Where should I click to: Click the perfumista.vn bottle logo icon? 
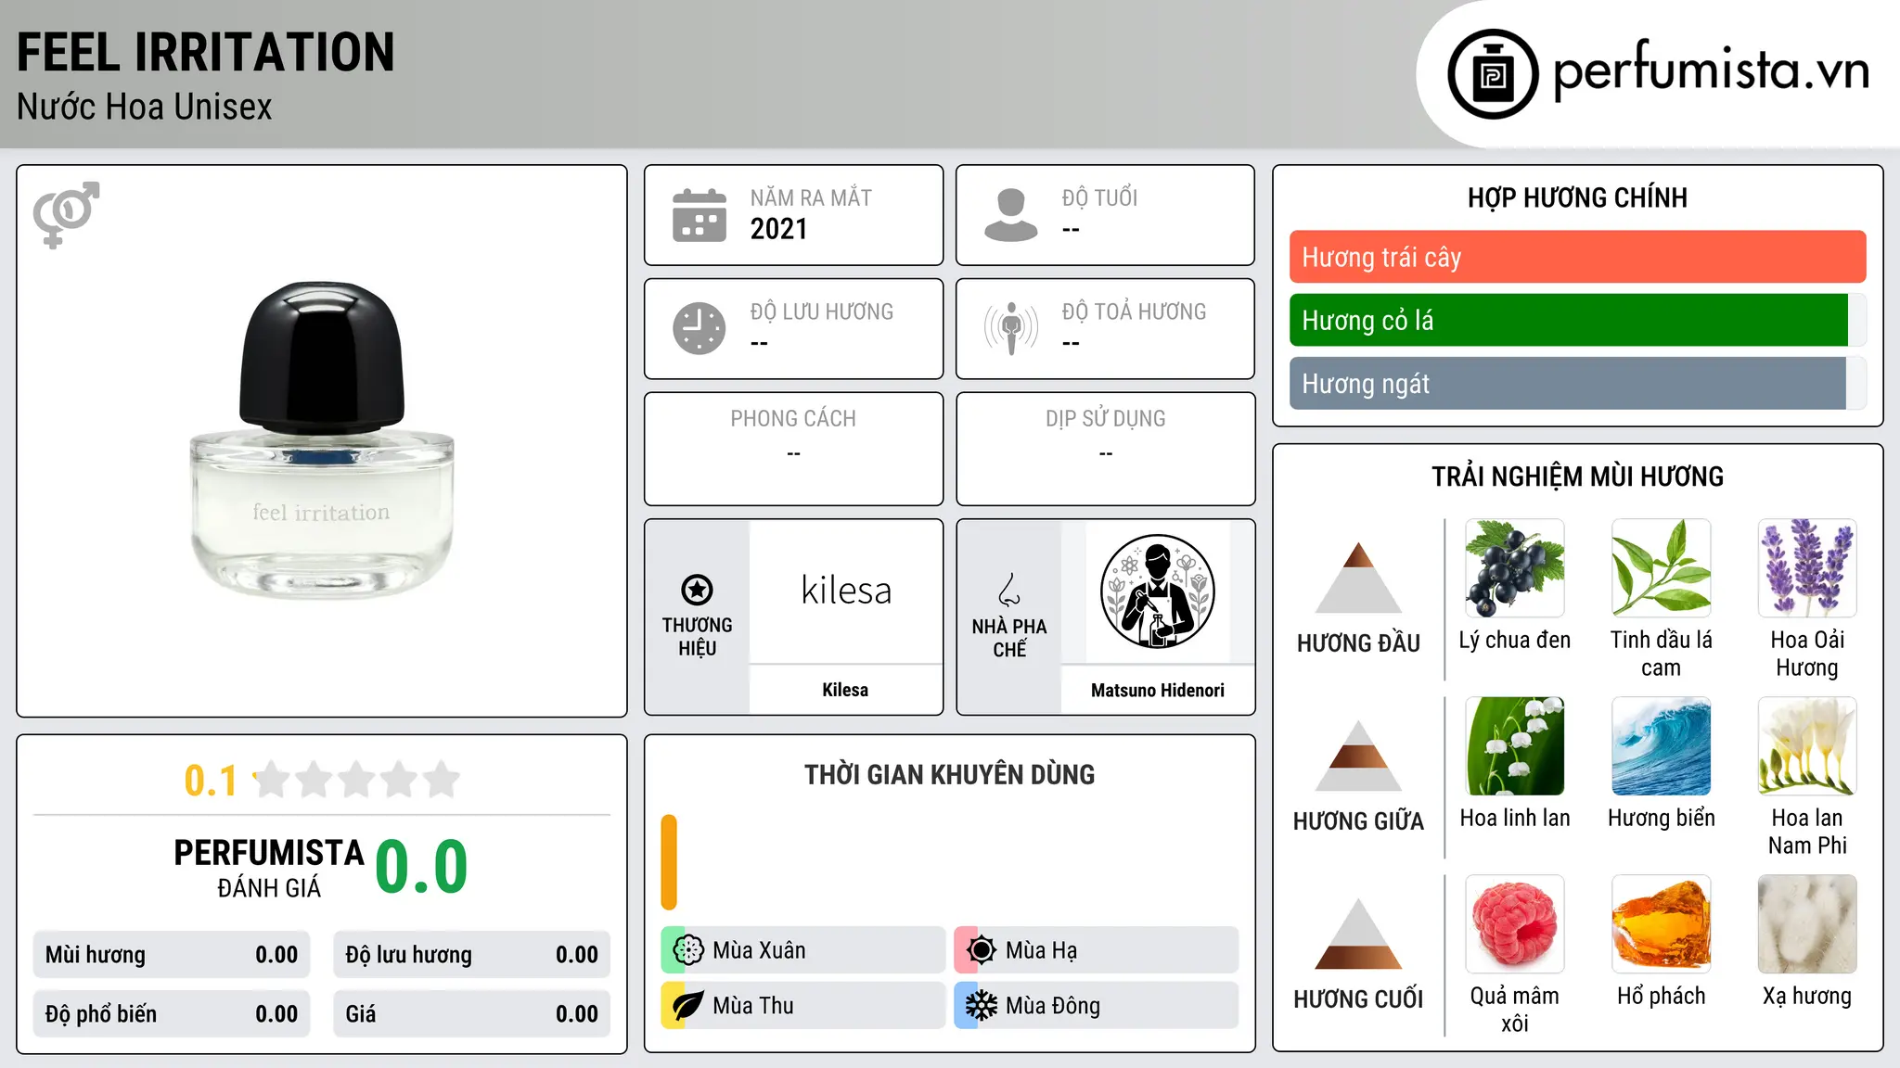[x=1493, y=74]
